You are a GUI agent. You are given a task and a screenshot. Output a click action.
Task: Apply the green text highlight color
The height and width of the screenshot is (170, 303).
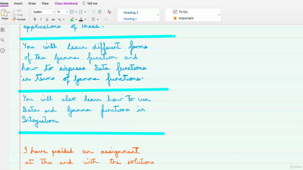coord(72,19)
